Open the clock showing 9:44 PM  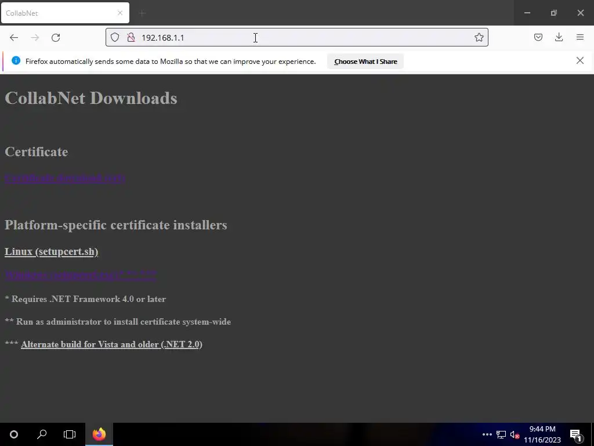pyautogui.click(x=542, y=434)
